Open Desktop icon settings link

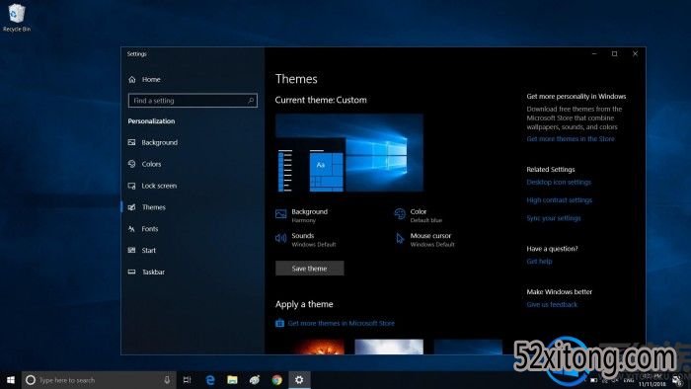559,182
